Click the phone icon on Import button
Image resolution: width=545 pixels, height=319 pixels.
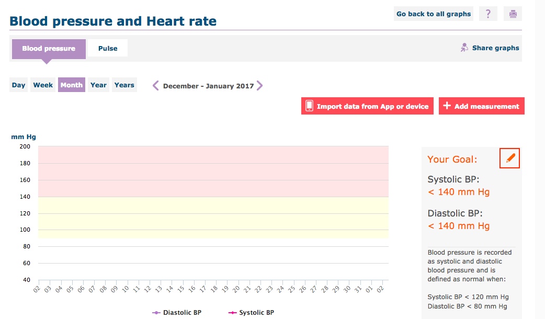[309, 106]
